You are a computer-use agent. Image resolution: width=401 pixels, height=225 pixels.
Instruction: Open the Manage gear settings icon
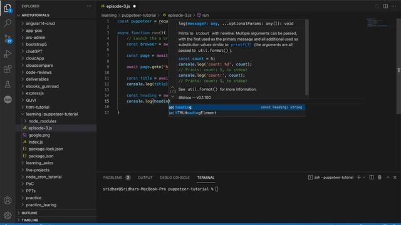8,216
